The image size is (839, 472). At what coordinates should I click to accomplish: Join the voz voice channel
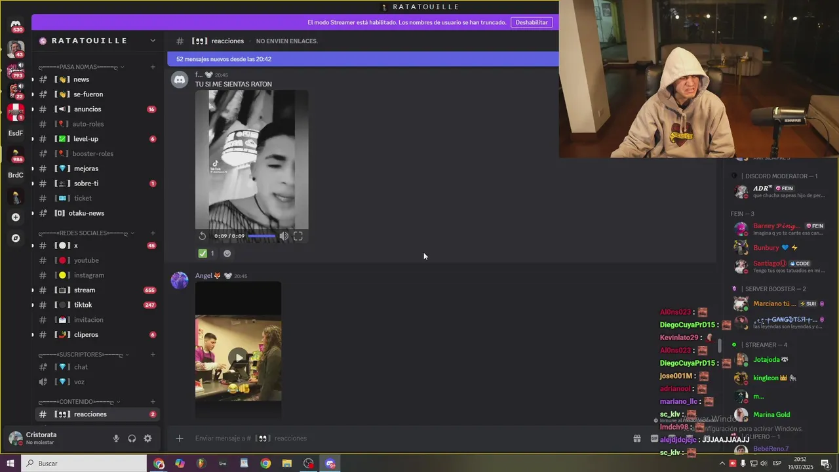click(x=97, y=382)
